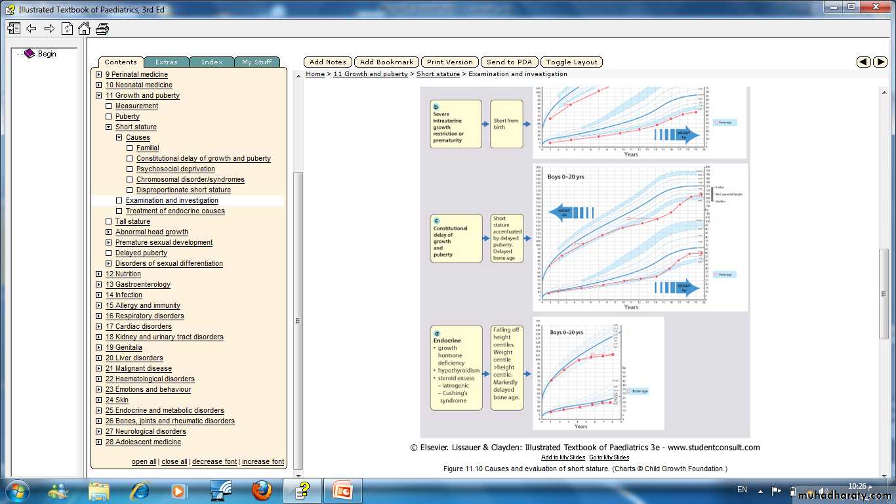Image resolution: width=896 pixels, height=504 pixels.
Task: Click the box beside Puberty
Action: [x=109, y=117]
